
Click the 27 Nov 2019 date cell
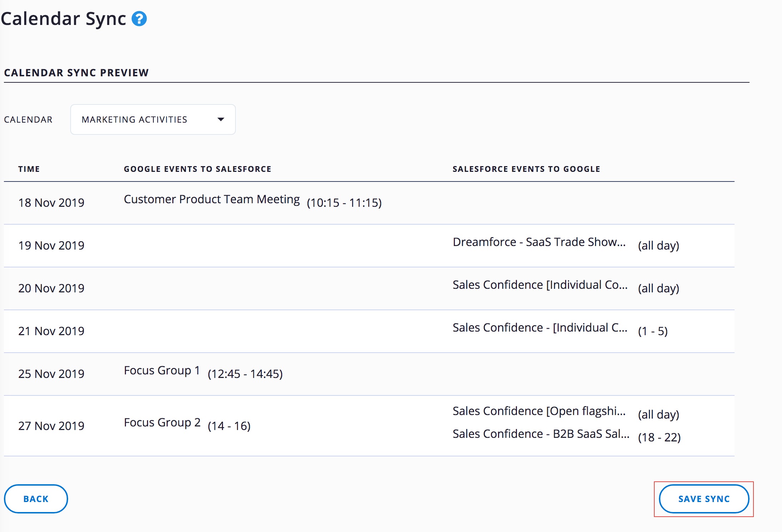(x=51, y=426)
